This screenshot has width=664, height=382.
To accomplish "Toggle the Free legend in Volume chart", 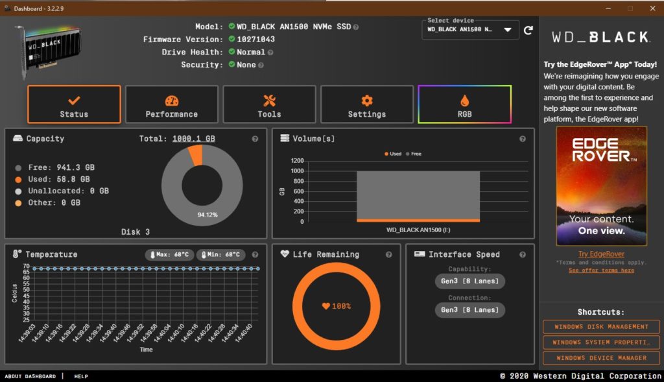I will coord(414,154).
